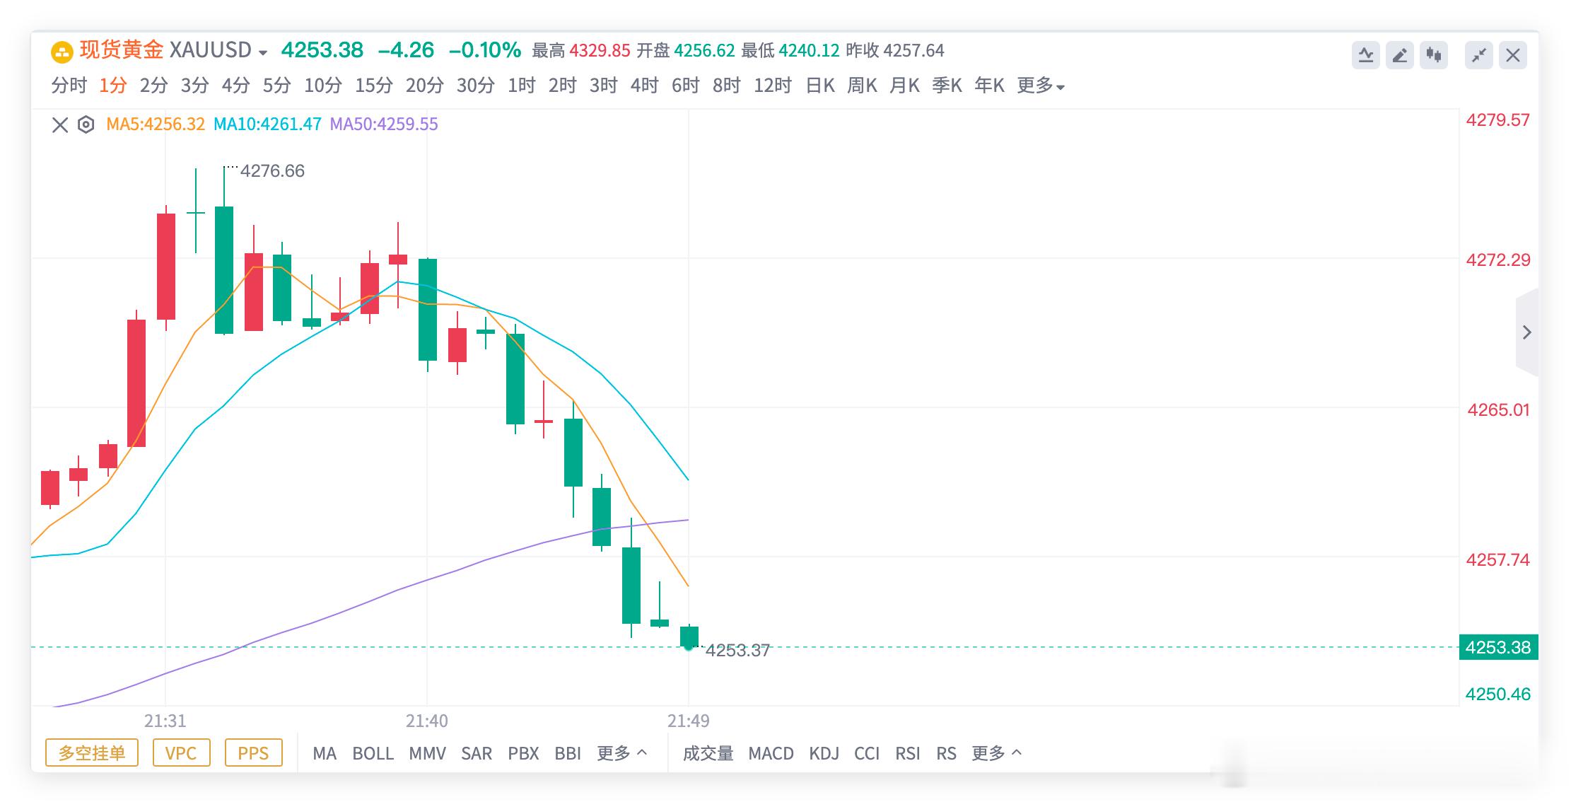The image size is (1571, 802).
Task: Open the 更多 timeframe dropdown
Action: (x=1041, y=86)
